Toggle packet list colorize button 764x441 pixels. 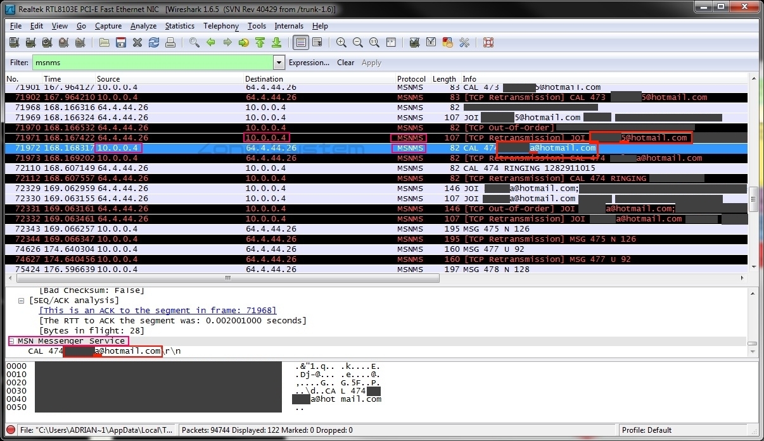301,42
